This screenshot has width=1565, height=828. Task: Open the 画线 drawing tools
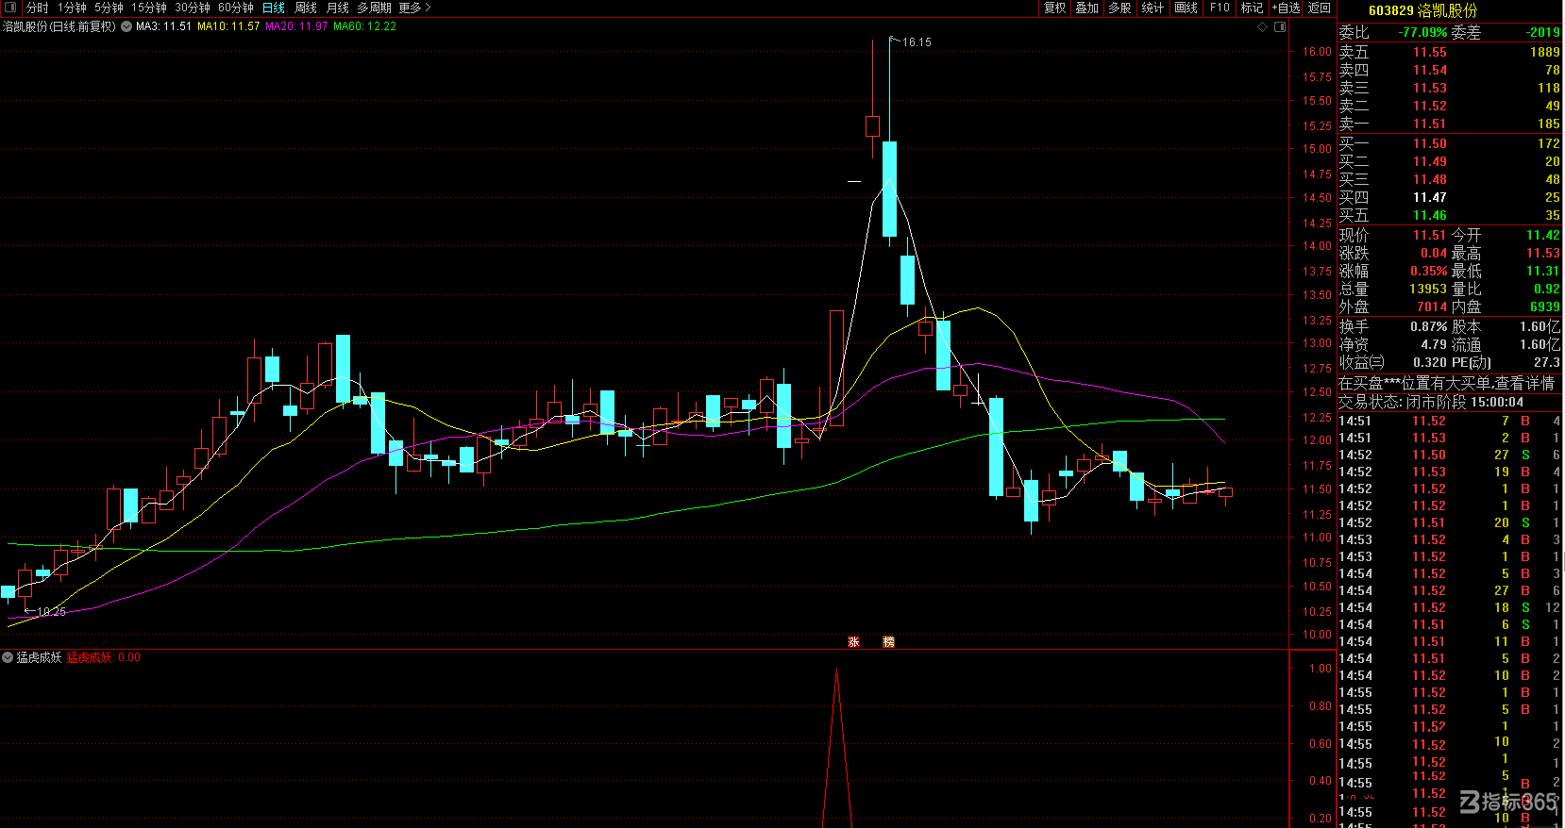coord(1186,8)
